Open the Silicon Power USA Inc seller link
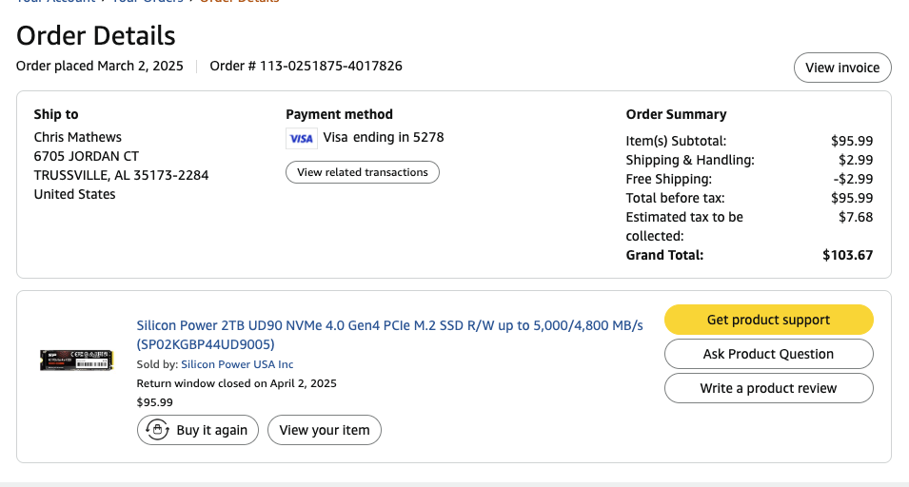Viewport: 909px width, 487px height. [x=237, y=364]
